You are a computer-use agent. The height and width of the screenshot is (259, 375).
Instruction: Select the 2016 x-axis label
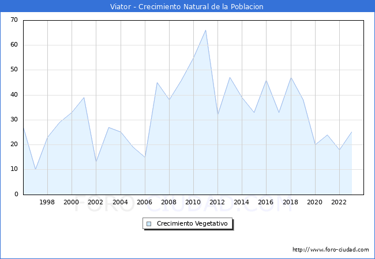pos(266,202)
